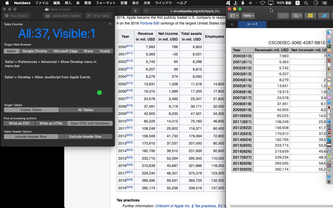Viewport: 333px width, 208px height.
Task: Select Write as CSV post-processing action
Action: pos(19,123)
